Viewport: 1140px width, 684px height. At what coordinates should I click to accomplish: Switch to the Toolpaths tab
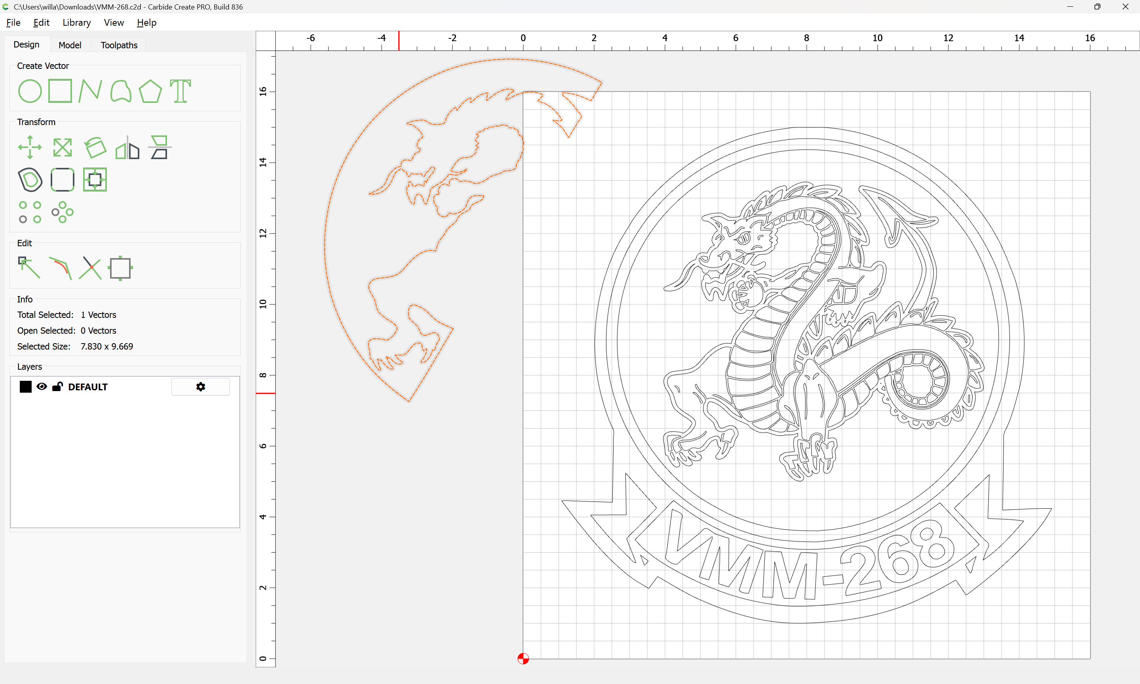[x=119, y=45]
